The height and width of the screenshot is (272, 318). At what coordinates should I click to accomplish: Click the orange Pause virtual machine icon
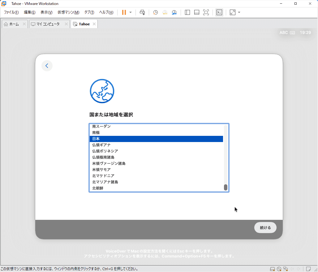(124, 12)
